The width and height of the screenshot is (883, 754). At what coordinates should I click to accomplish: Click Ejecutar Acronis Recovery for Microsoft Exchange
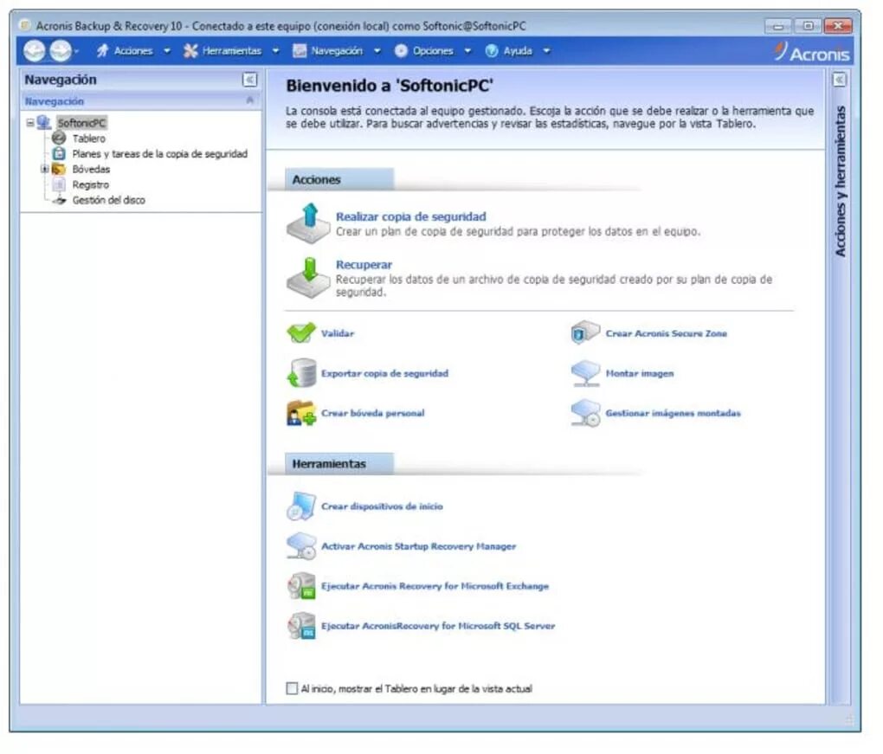tap(435, 586)
